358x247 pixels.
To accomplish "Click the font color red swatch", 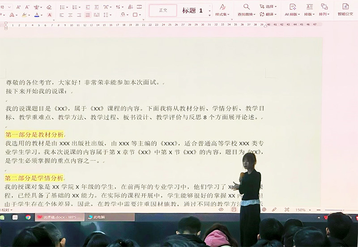I will coord(37,15).
